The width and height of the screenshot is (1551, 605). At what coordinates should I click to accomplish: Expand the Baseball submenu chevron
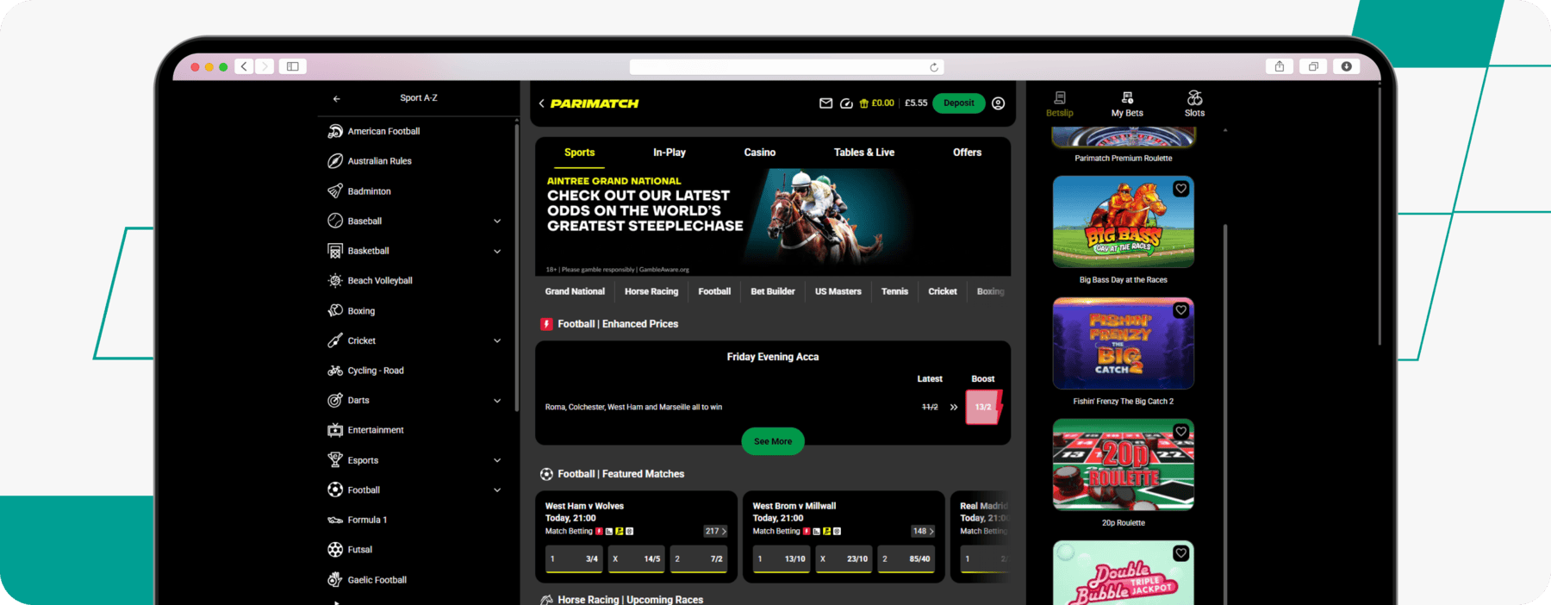coord(497,221)
